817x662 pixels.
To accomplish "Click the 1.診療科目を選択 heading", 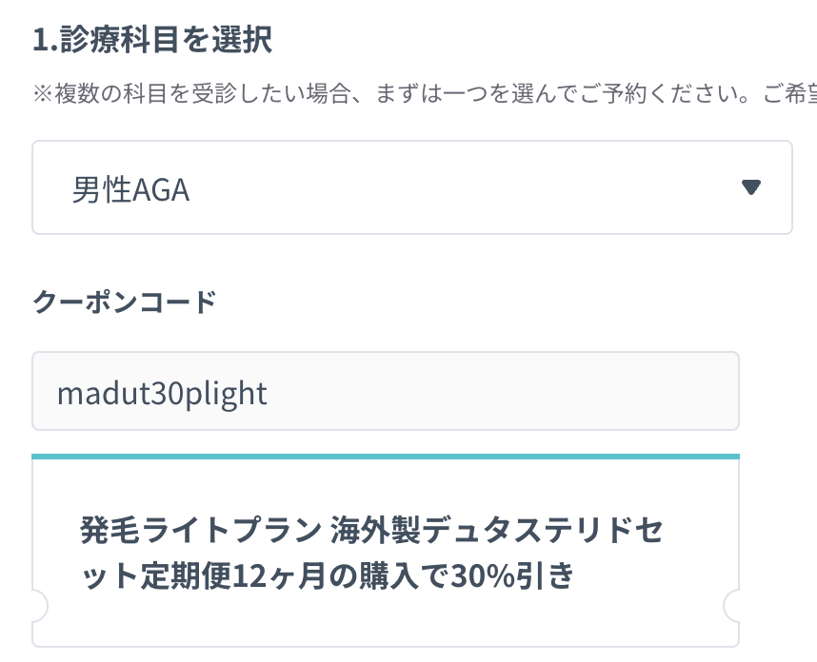I will click(x=152, y=40).
